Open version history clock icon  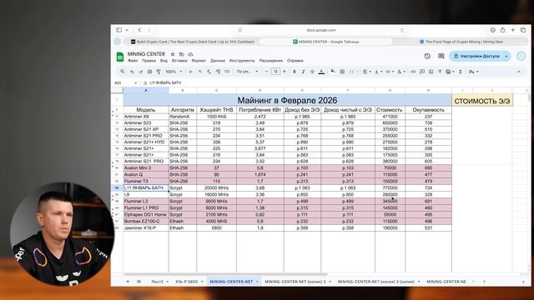point(427,56)
